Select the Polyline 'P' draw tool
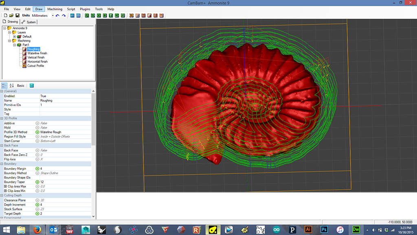The image size is (417, 235). pyautogui.click(x=87, y=16)
